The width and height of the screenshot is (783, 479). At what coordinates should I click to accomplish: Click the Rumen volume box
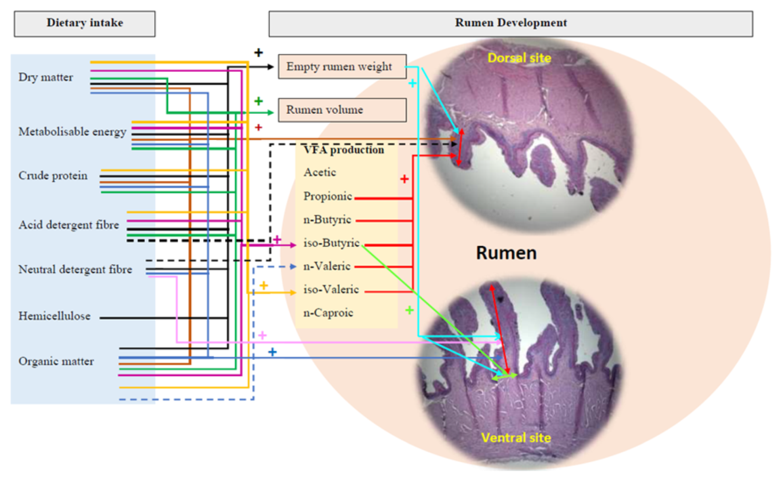[x=342, y=110]
